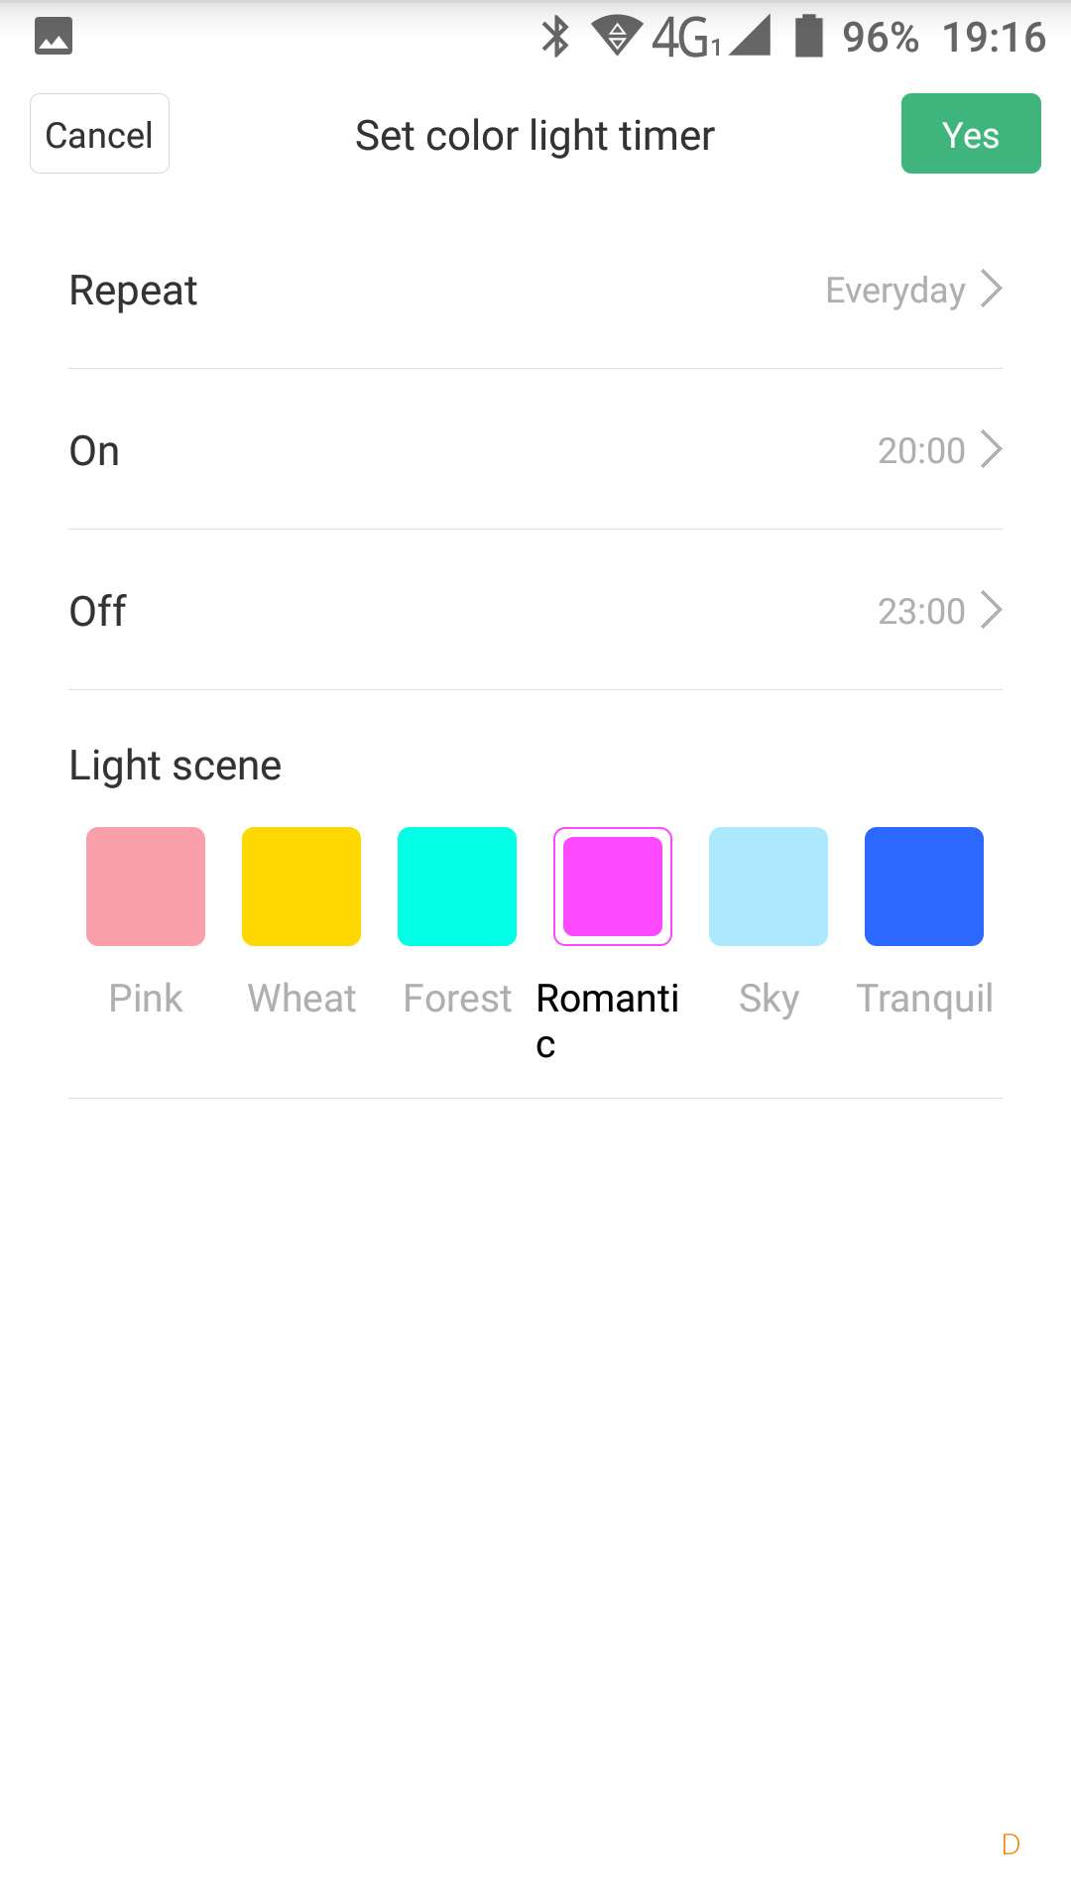The height and width of the screenshot is (1904, 1071).
Task: Open the Off time chevron
Action: [991, 610]
